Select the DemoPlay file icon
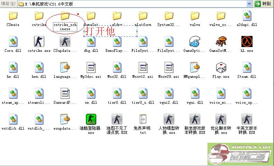This screenshot has width=274, height=166. [x=117, y=41]
